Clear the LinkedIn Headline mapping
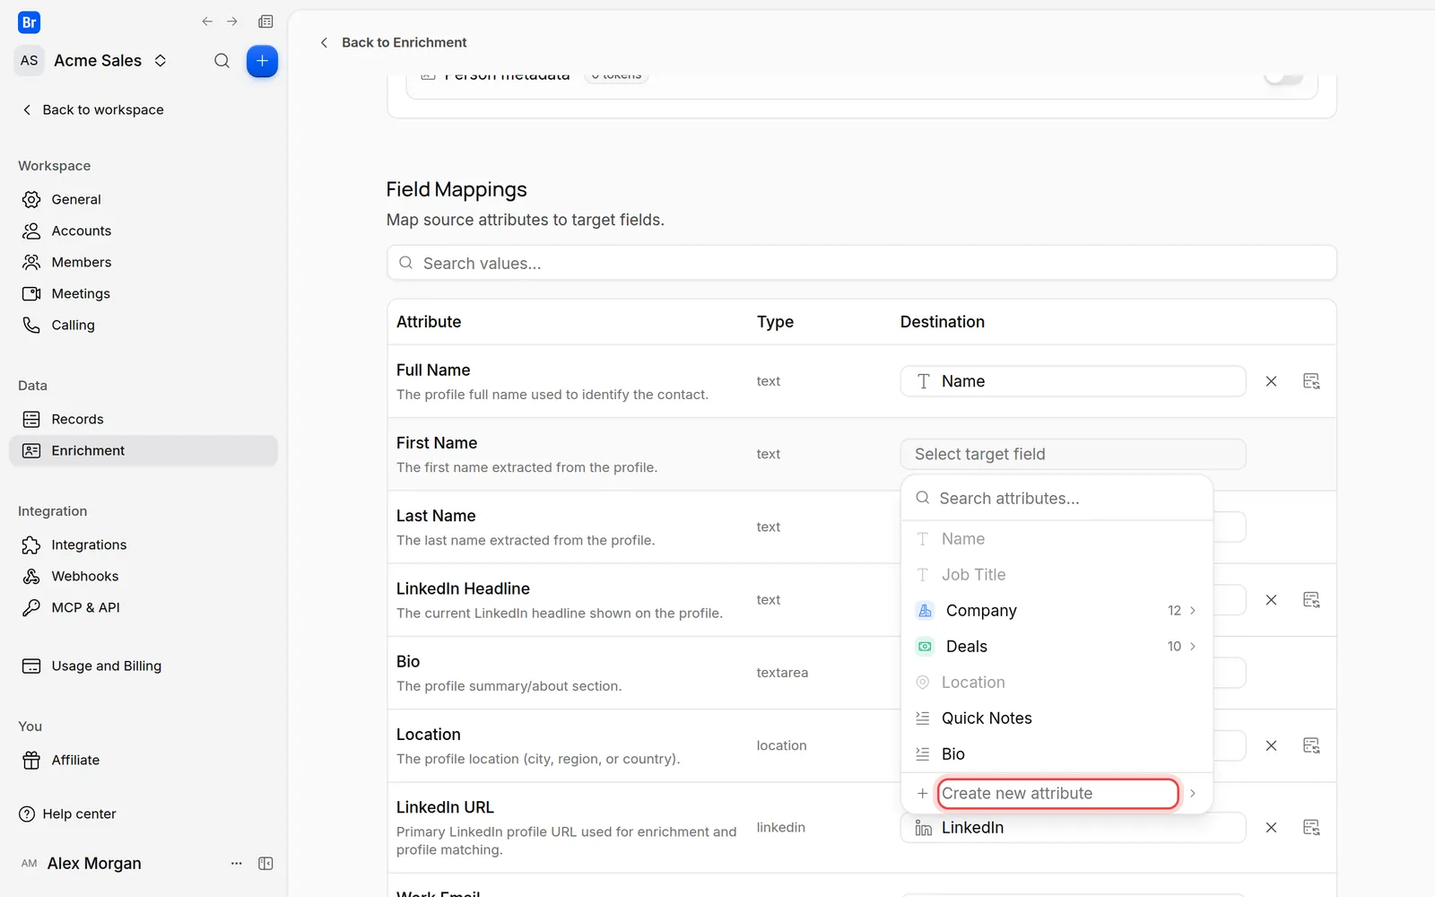The height and width of the screenshot is (897, 1435). point(1271,599)
